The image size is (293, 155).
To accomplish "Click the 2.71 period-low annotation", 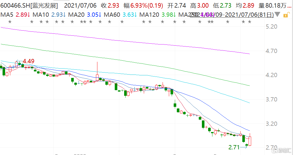I will [234, 147].
